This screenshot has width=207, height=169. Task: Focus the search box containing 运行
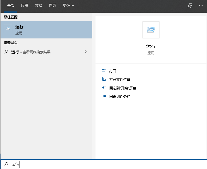click(107, 164)
